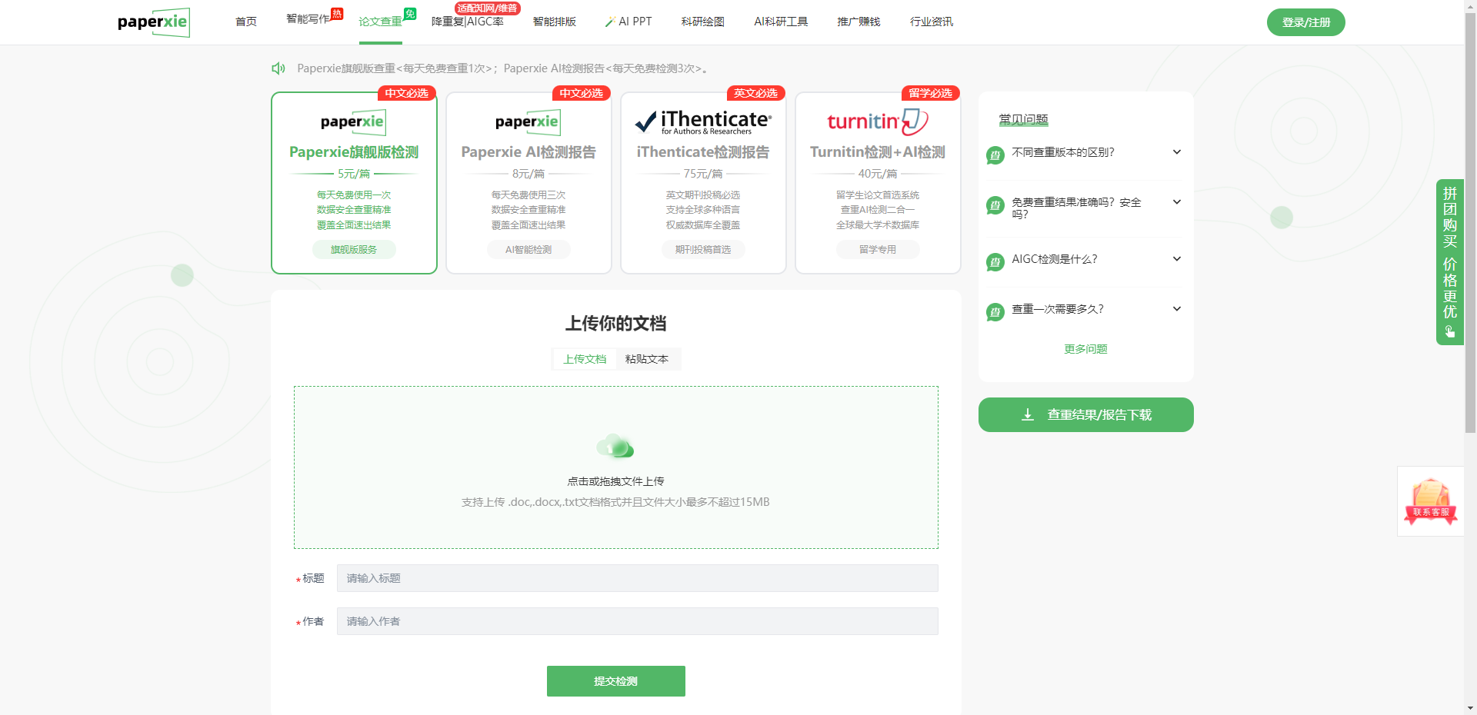
Task: Click the 拼团购买 价格更优 side banner
Action: pyautogui.click(x=1450, y=262)
